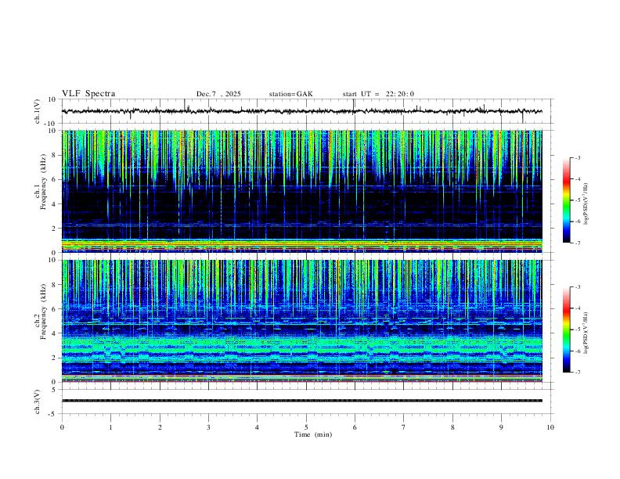Screen dimensions: 620x479
Task: Click the "-3" tick on ch.2 colorbar
Action: [577, 287]
